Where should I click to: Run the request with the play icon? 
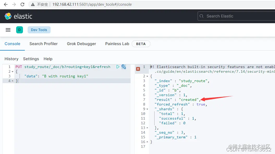point(118,67)
